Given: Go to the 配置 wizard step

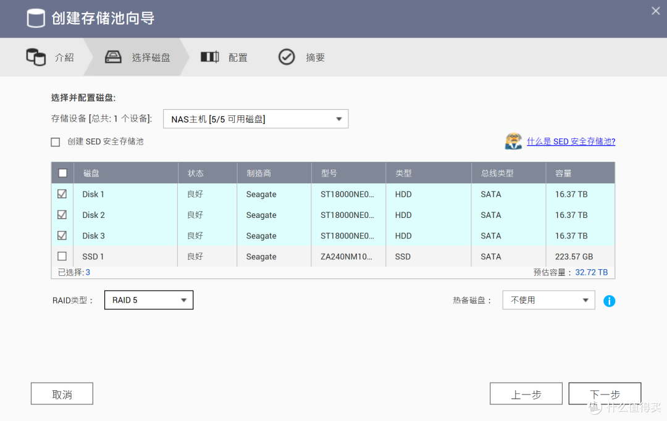Looking at the screenshot, I should click(x=238, y=57).
